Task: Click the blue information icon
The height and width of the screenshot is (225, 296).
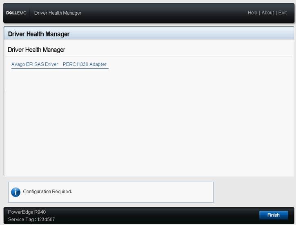Action: click(x=16, y=192)
